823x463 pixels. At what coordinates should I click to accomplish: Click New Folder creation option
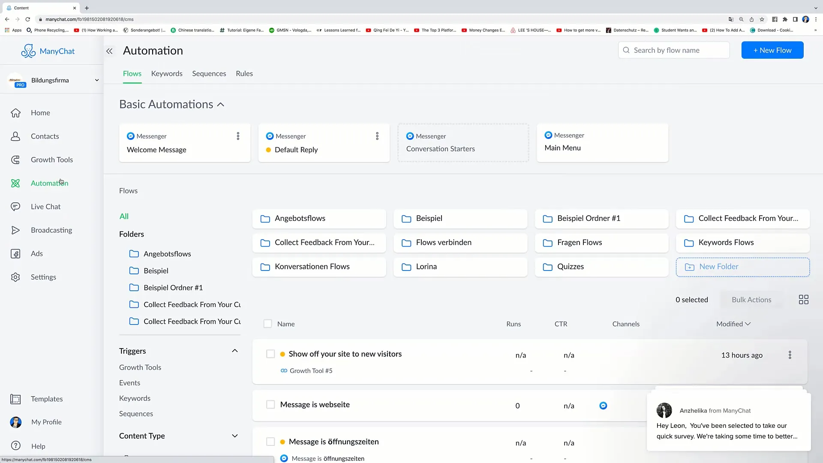(743, 266)
